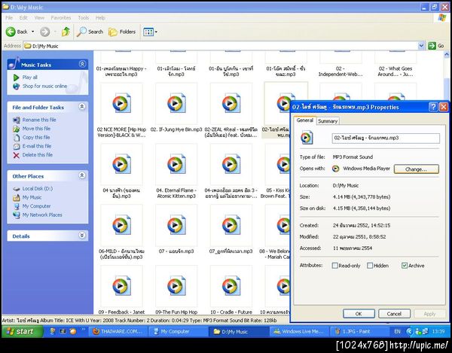Select the 07 file icon beside 06-MILD
This screenshot has height=353, width=452.
pos(176,225)
